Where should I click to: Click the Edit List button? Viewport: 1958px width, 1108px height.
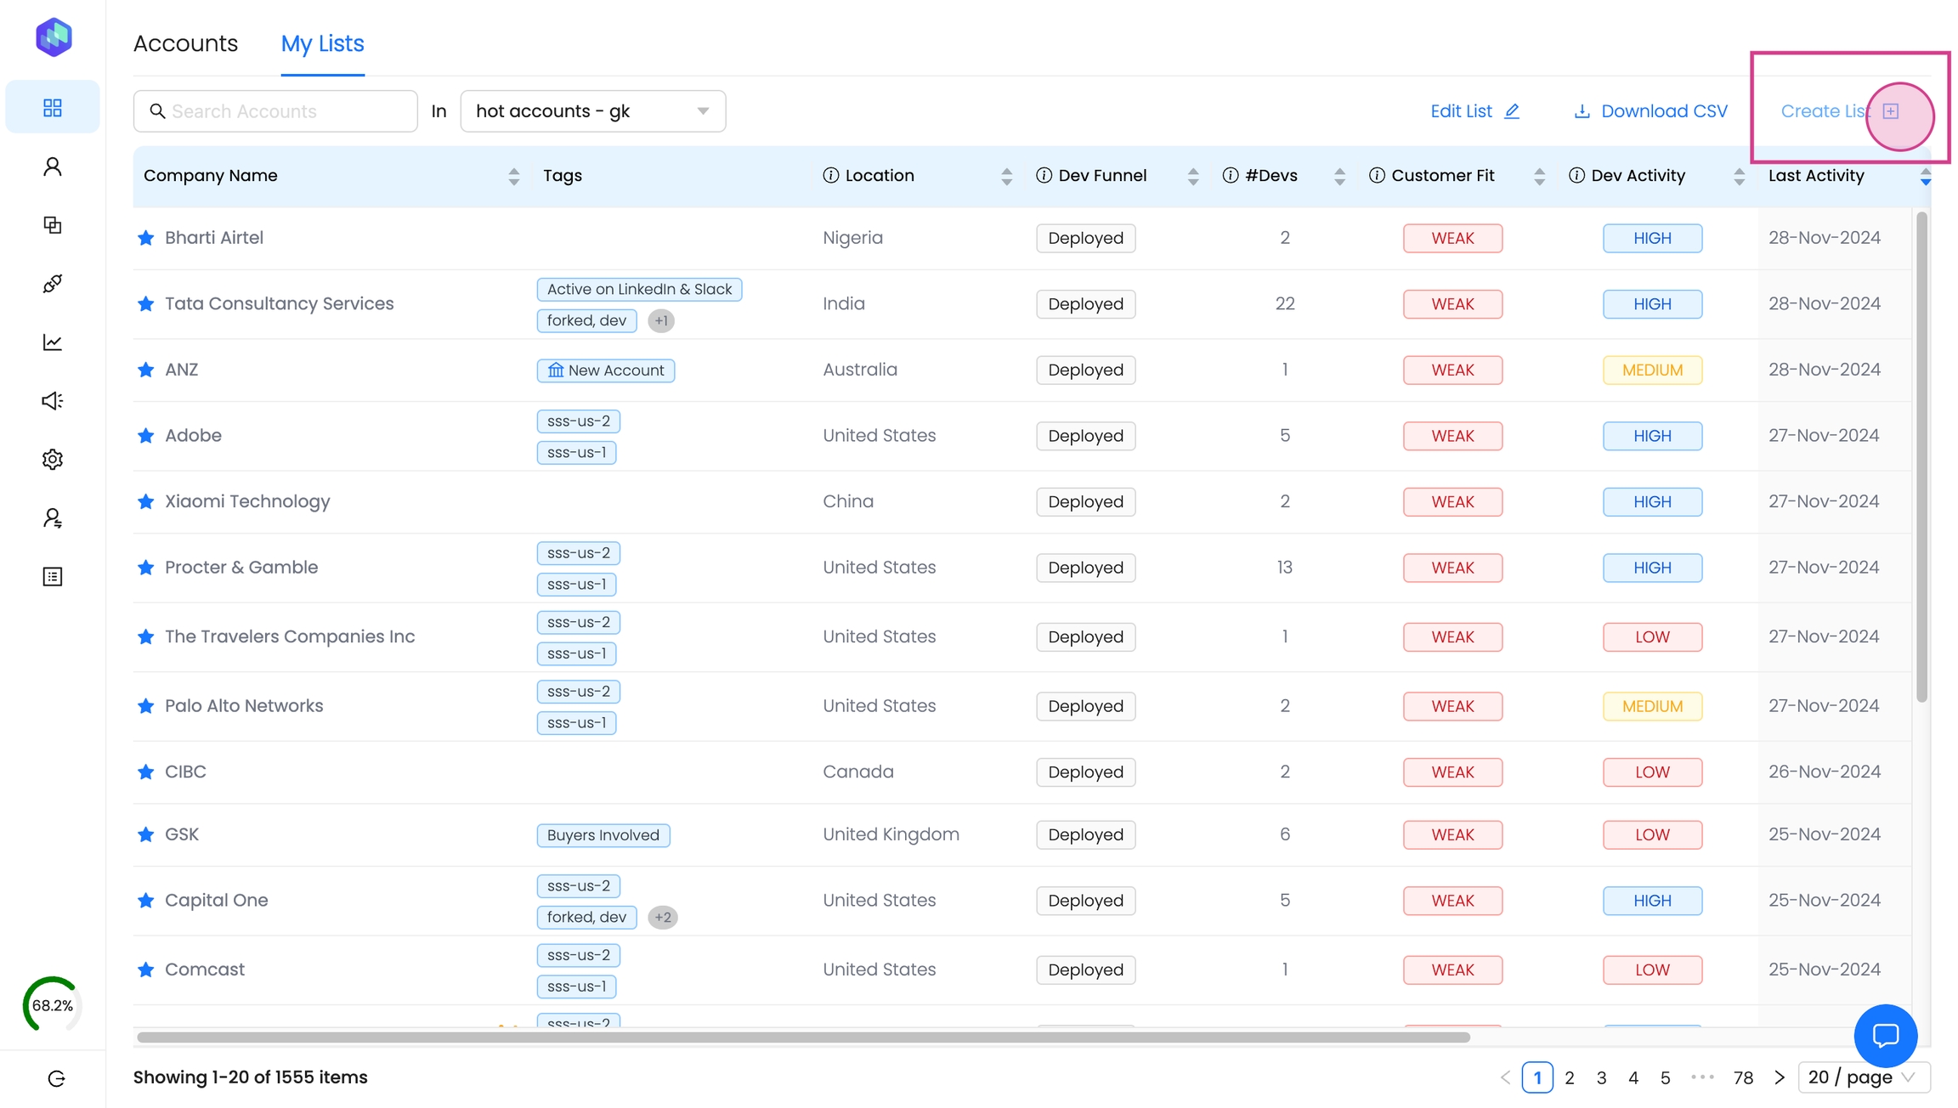coord(1474,111)
